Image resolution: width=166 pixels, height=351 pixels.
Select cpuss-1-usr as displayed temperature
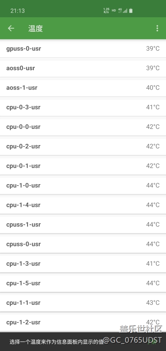(83, 224)
